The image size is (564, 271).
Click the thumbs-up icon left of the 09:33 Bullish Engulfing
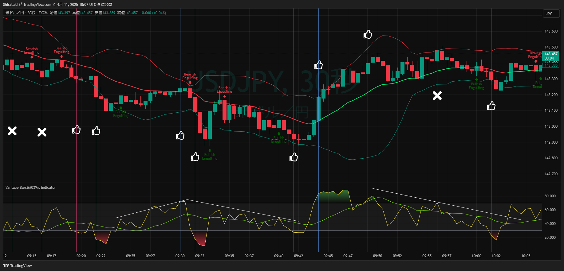(x=195, y=157)
